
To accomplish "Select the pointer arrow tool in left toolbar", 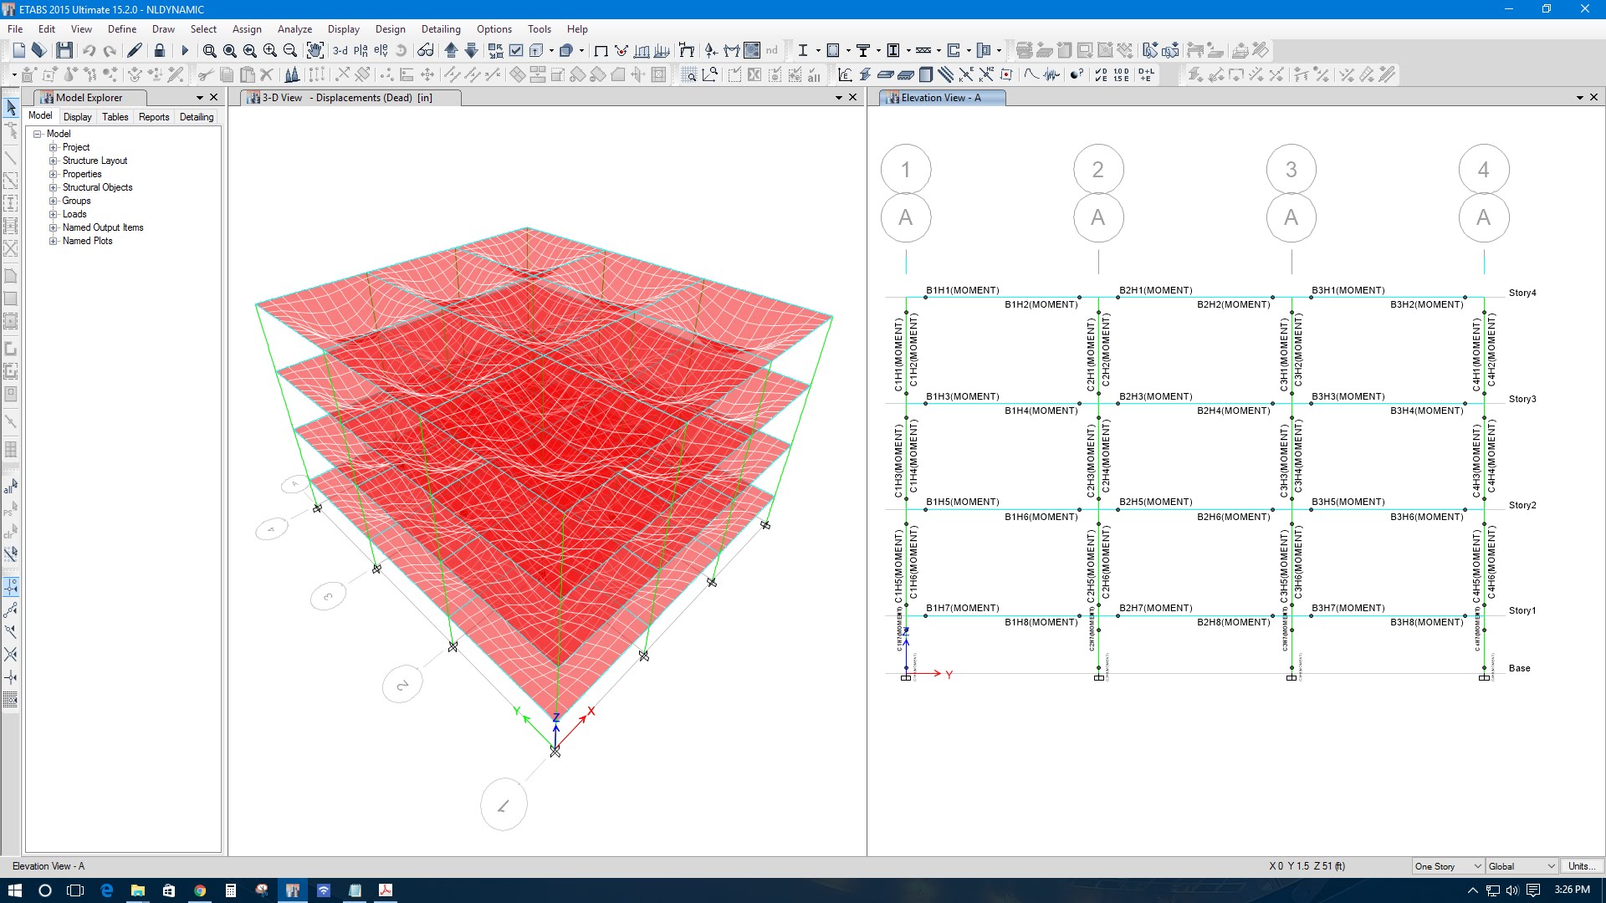I will click(x=11, y=108).
